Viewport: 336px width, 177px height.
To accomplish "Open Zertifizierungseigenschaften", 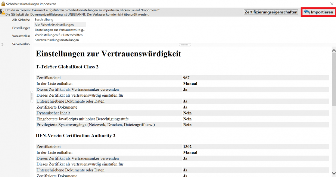I will [271, 12].
